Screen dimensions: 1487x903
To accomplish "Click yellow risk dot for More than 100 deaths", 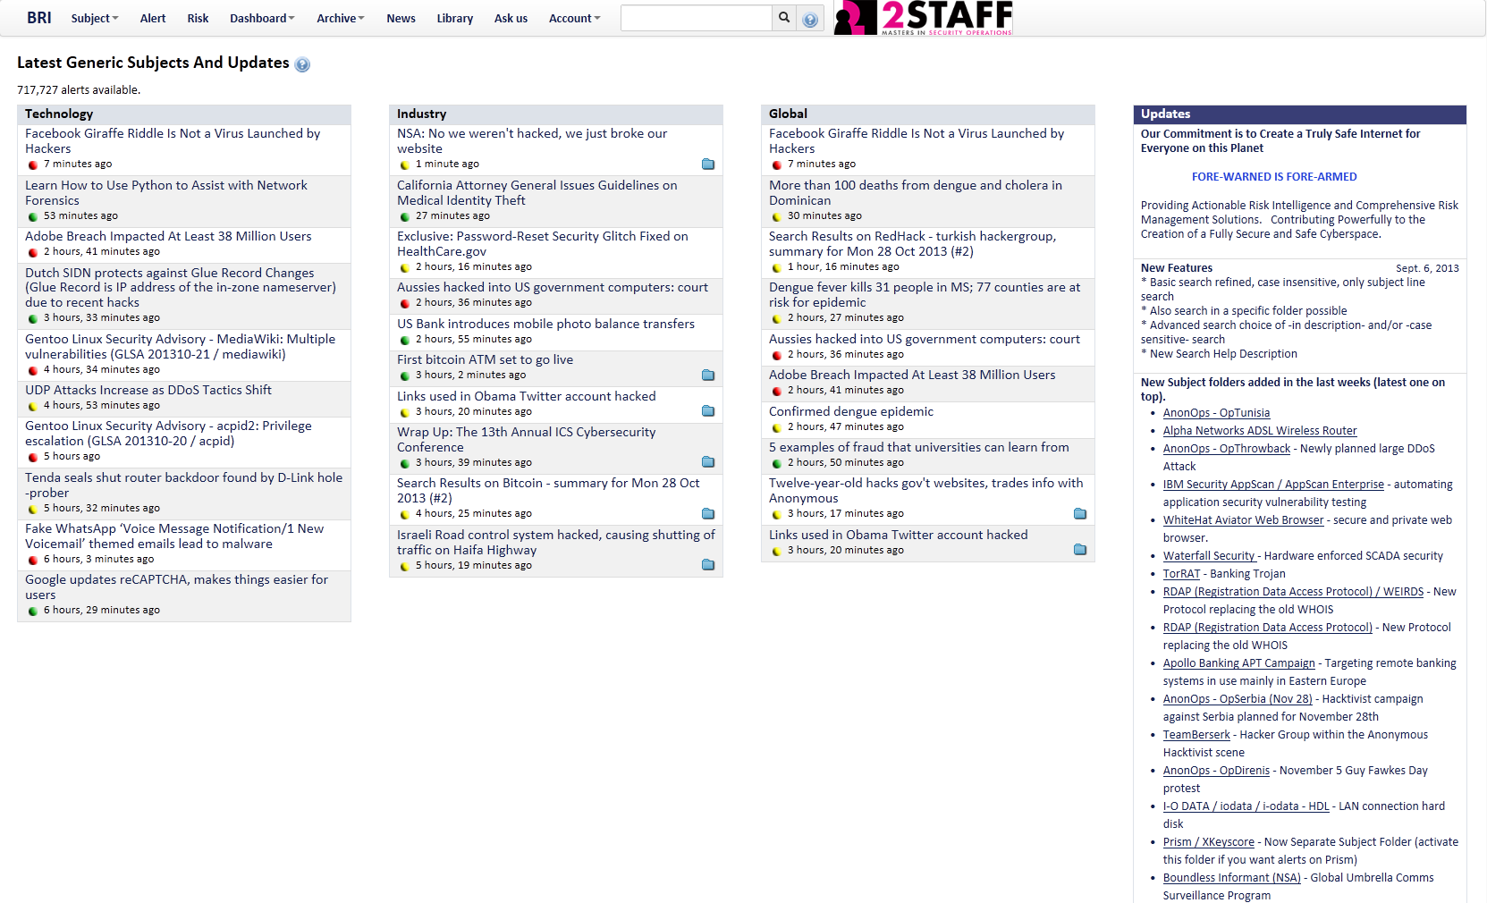I will click(777, 217).
